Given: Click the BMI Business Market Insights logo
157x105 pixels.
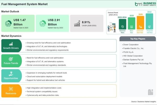Looking at the screenshot, I should click(145, 4).
